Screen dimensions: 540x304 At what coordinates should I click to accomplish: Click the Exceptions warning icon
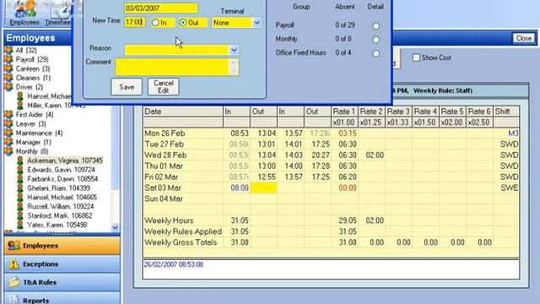(13, 264)
